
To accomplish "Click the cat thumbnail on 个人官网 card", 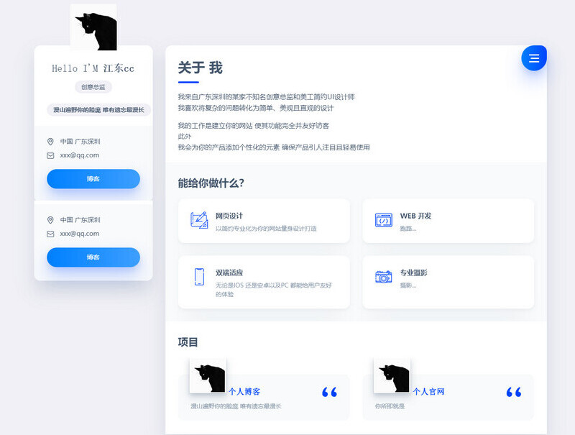I will click(392, 376).
